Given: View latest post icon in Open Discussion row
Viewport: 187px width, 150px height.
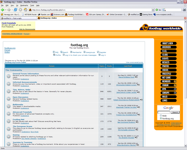Looking at the screenshot, I should click(141, 100).
